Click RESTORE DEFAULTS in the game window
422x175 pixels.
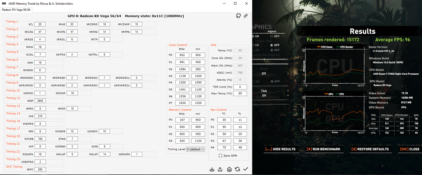pos(370,149)
